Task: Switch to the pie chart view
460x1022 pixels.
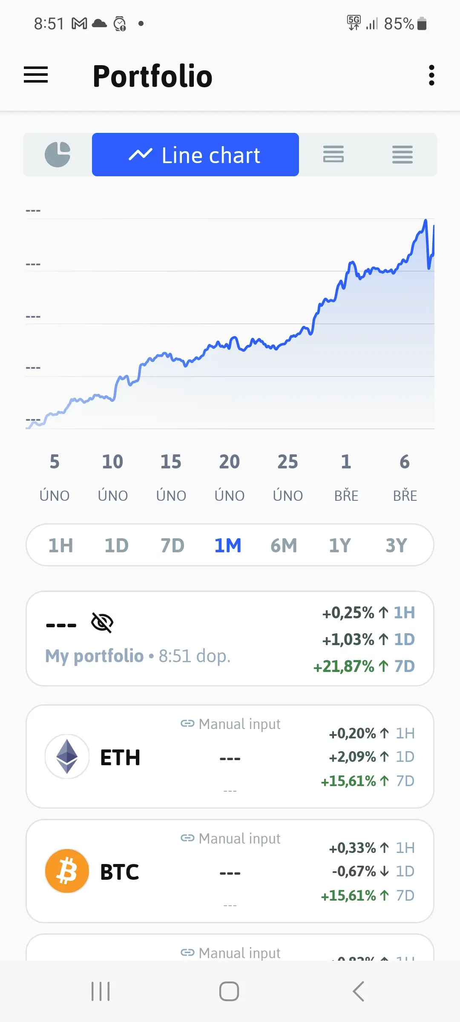Action: tap(57, 155)
